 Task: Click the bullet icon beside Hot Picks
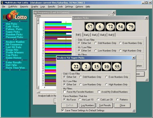click(x=4, y=24)
